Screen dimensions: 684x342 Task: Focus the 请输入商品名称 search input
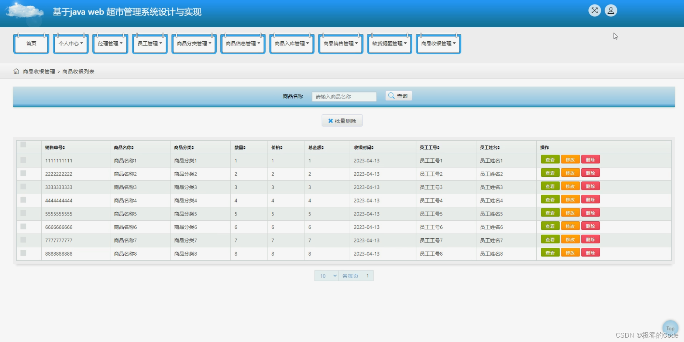pyautogui.click(x=344, y=97)
